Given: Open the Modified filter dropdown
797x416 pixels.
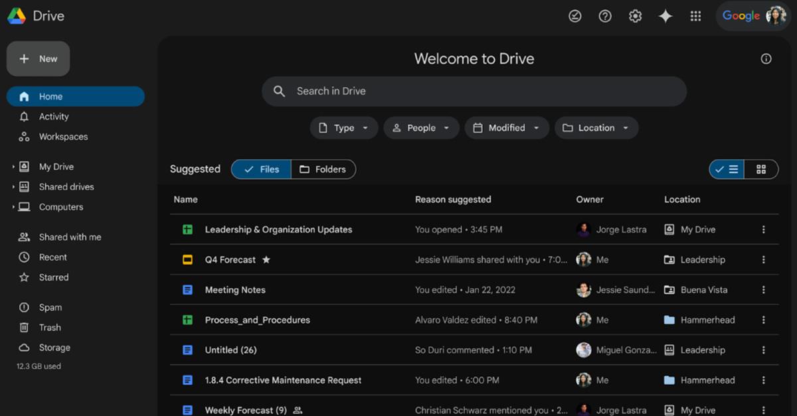Looking at the screenshot, I should (x=507, y=127).
